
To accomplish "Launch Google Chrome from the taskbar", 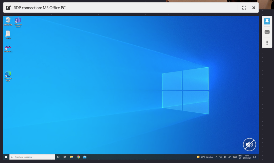I will pyautogui.click(x=78, y=157).
